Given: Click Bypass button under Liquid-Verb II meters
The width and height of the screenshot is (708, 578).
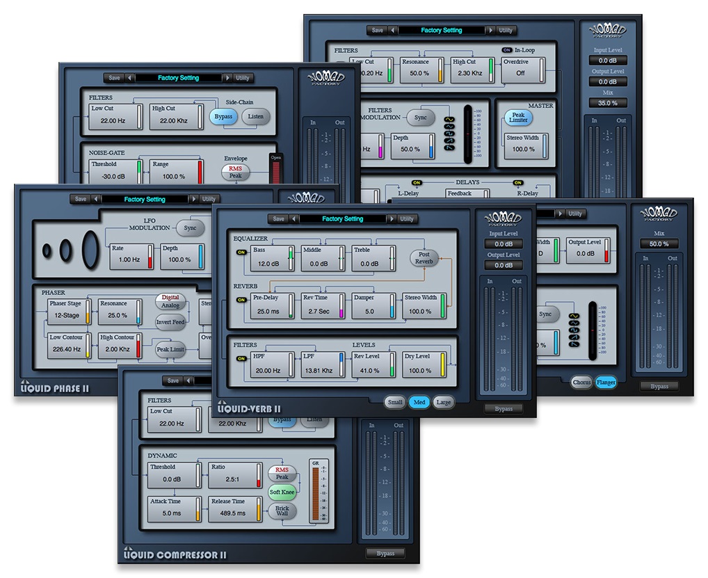Looking at the screenshot, I should tap(503, 409).
